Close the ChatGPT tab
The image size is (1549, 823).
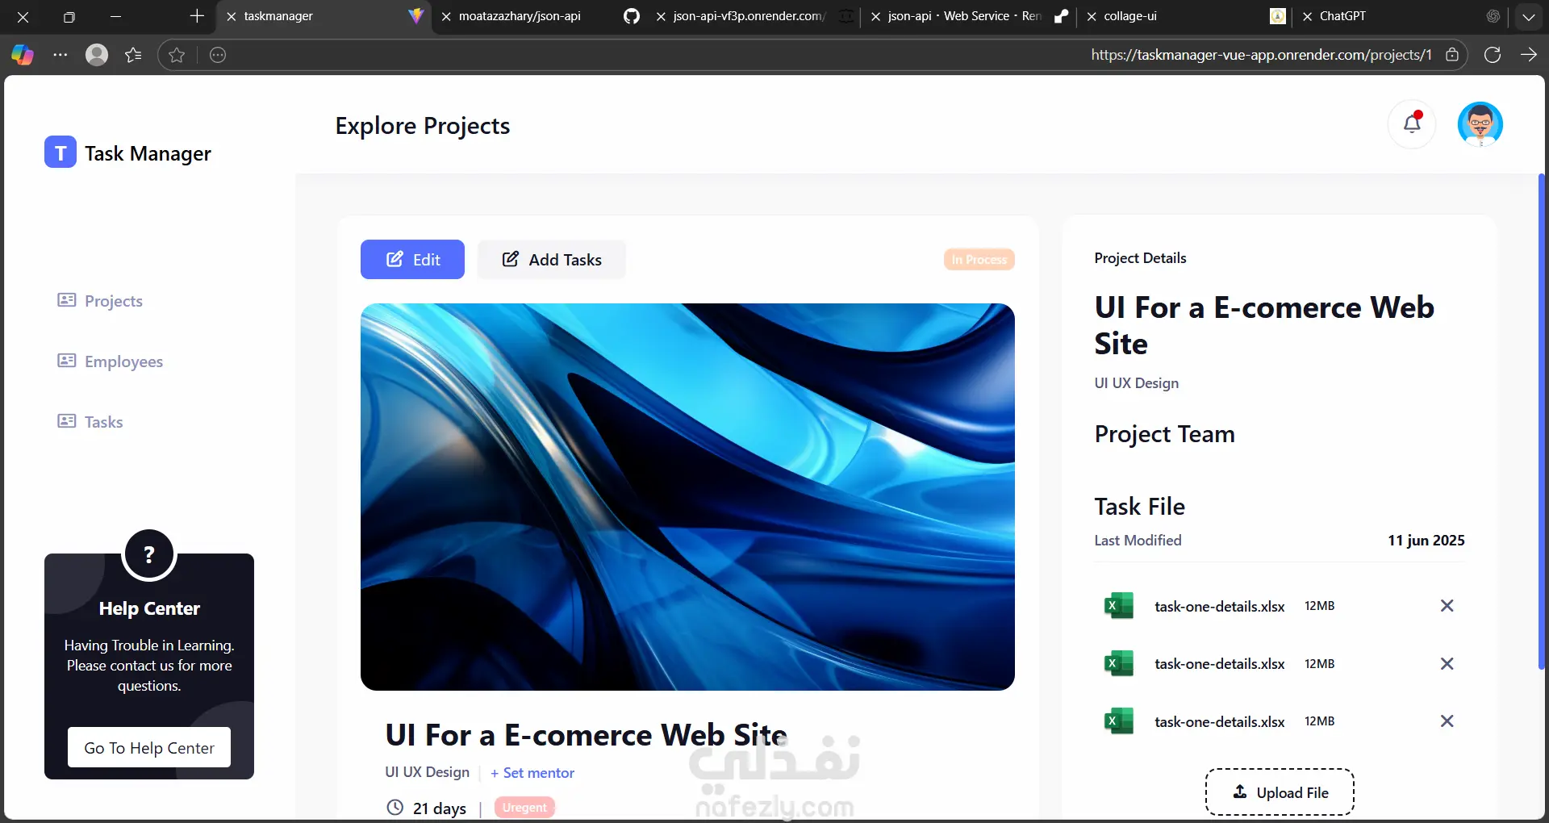click(1308, 16)
